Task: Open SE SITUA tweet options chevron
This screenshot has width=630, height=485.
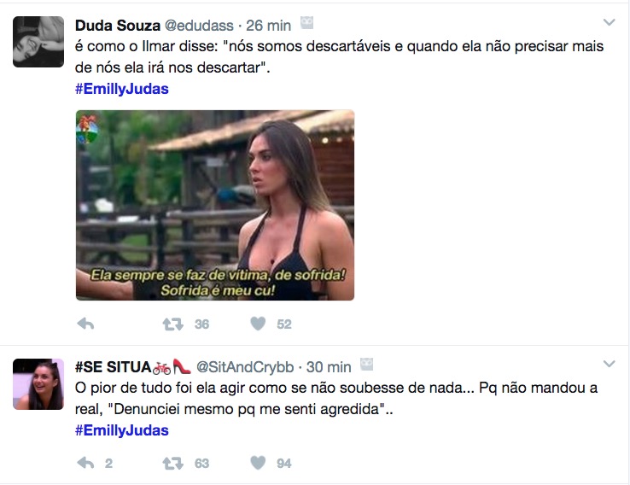Action: coord(609,365)
